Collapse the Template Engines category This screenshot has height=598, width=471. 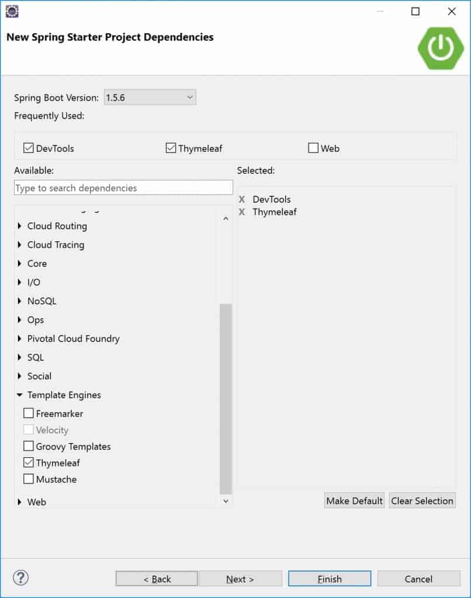(x=19, y=395)
